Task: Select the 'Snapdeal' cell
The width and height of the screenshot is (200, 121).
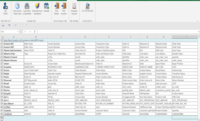Action: [x=14, y=67]
